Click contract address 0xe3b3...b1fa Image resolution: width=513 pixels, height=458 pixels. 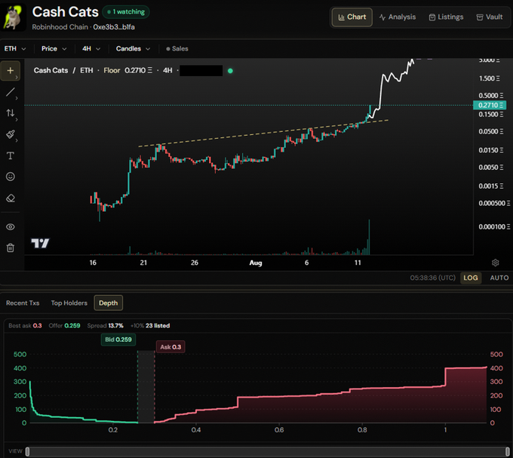point(114,27)
